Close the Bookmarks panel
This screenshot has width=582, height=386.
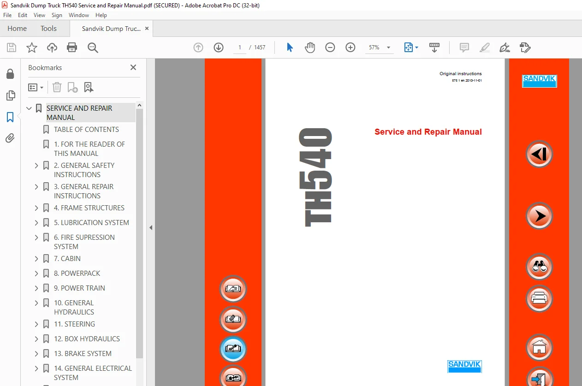pyautogui.click(x=133, y=67)
